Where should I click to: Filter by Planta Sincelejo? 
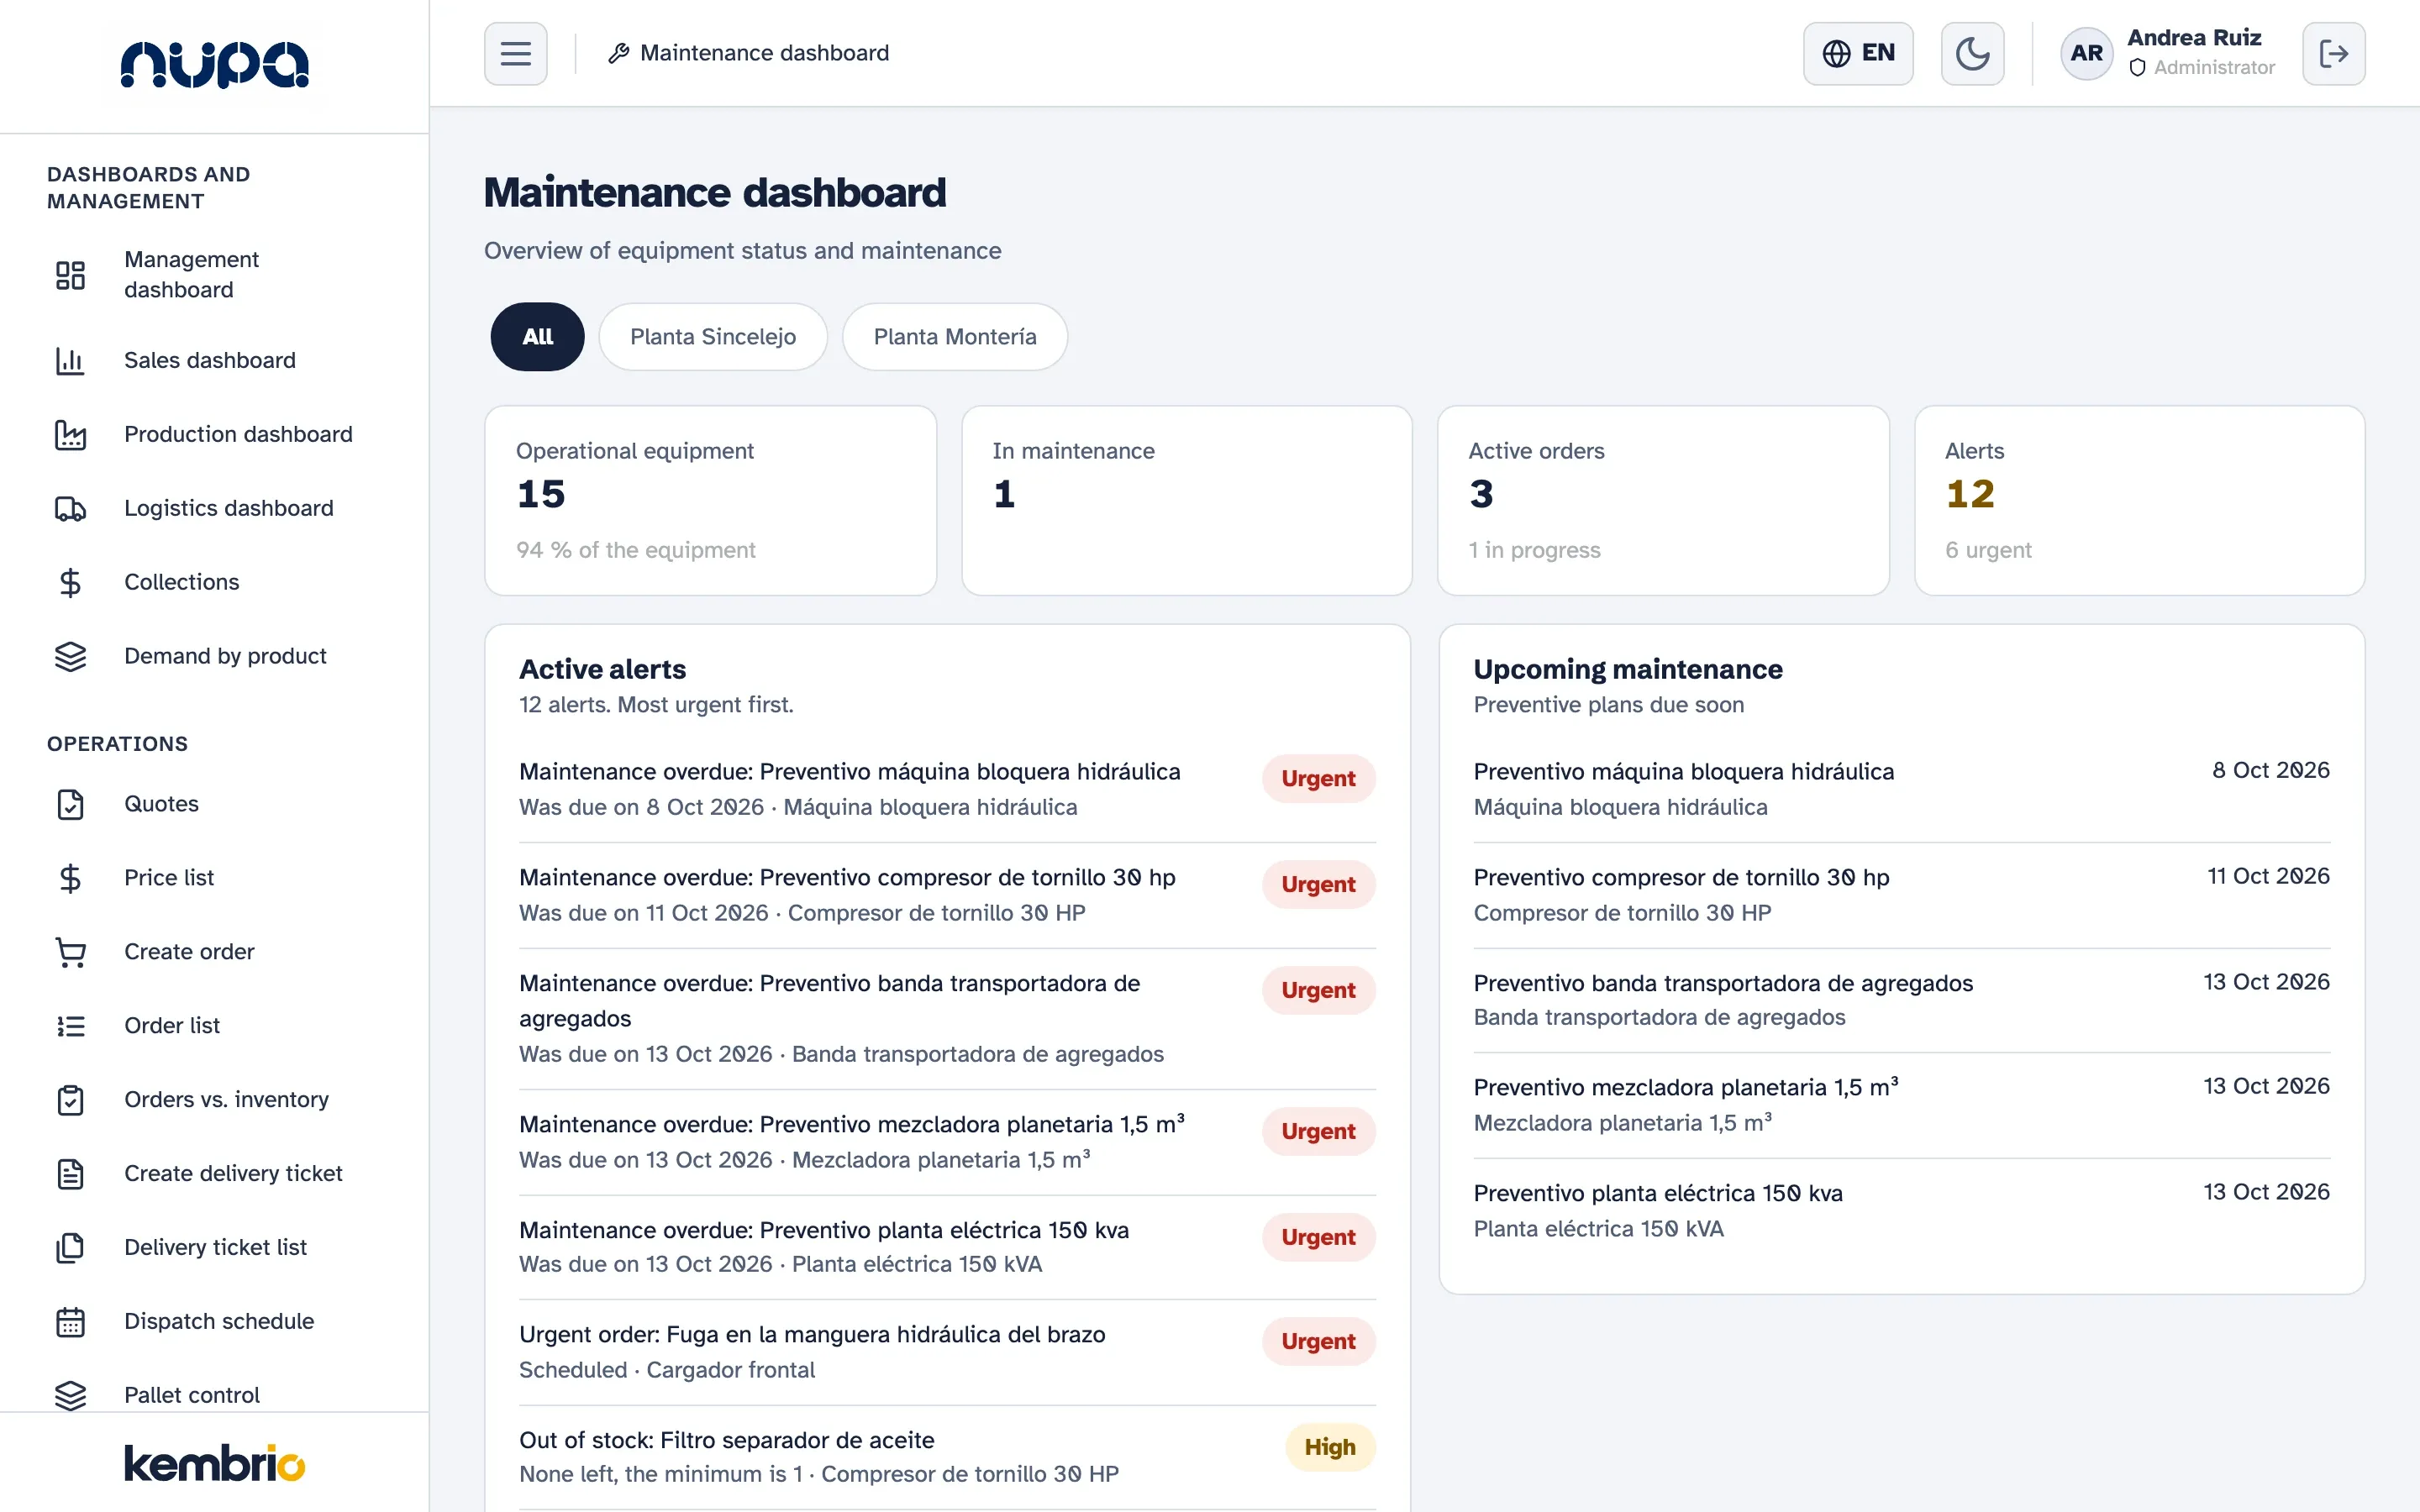[713, 337]
